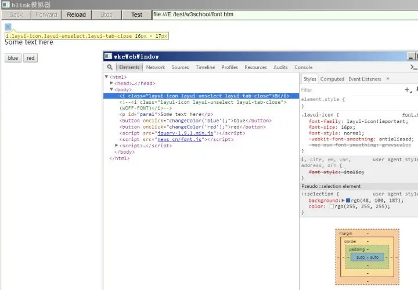The image size is (418, 290).
Task: Click the DevTools window title bar icon
Action: pyautogui.click(x=108, y=56)
